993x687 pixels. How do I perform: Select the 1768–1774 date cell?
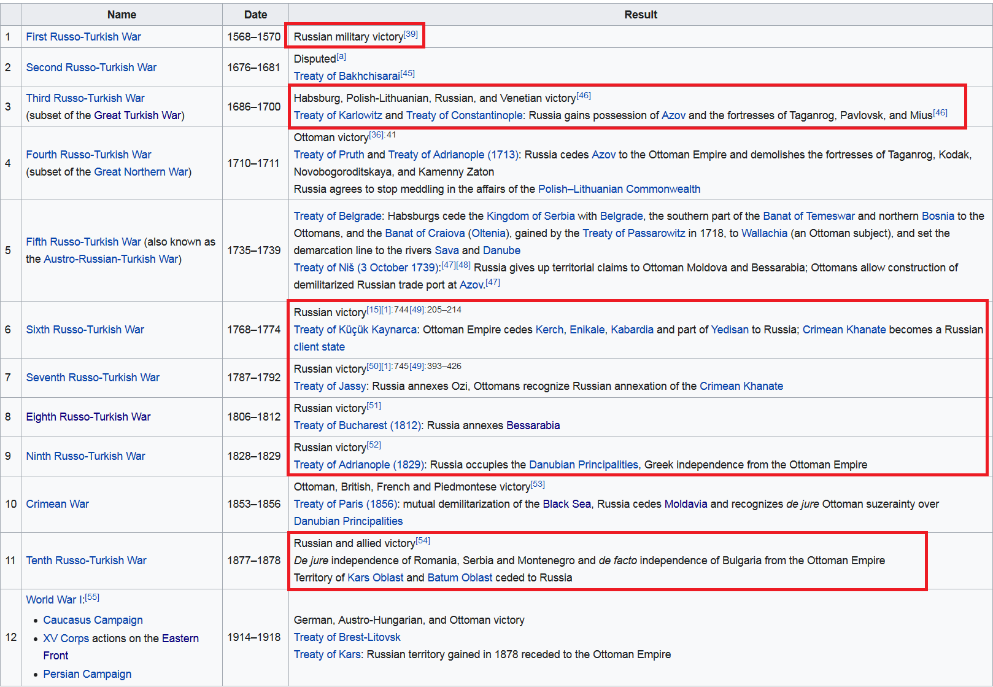254,330
